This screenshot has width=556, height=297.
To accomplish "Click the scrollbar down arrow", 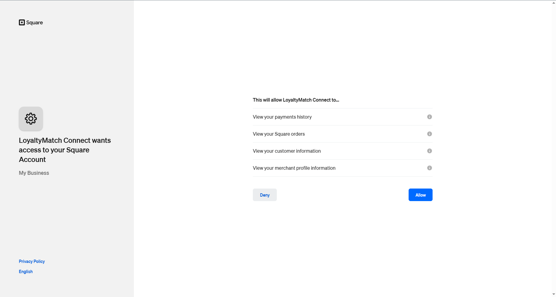I will (554, 294).
